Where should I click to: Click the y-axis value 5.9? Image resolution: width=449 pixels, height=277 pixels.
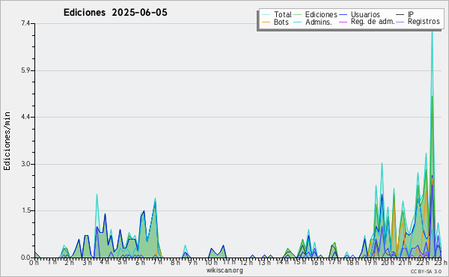coord(25,70)
